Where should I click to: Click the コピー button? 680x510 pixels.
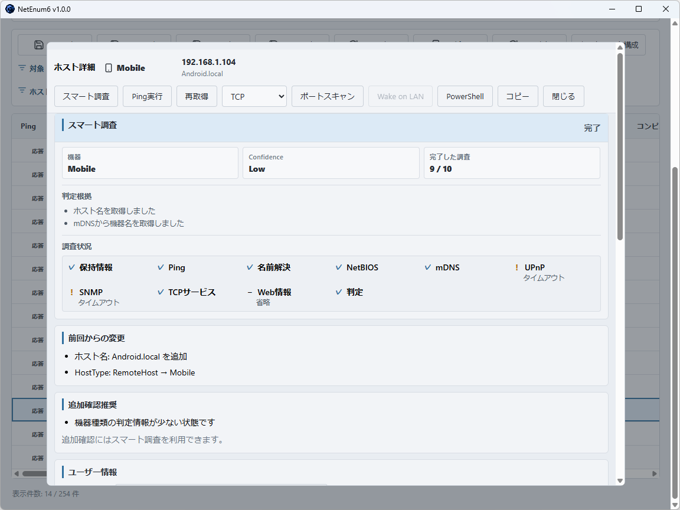(518, 96)
